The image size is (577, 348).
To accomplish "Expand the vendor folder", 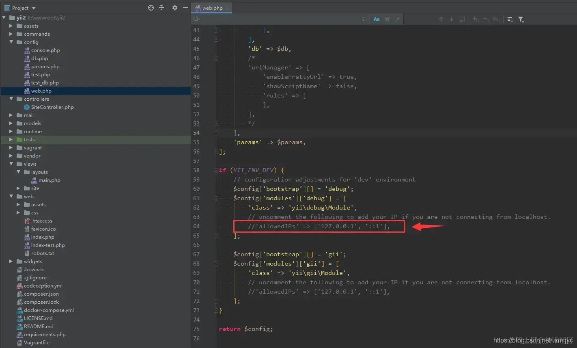I will tap(11, 156).
